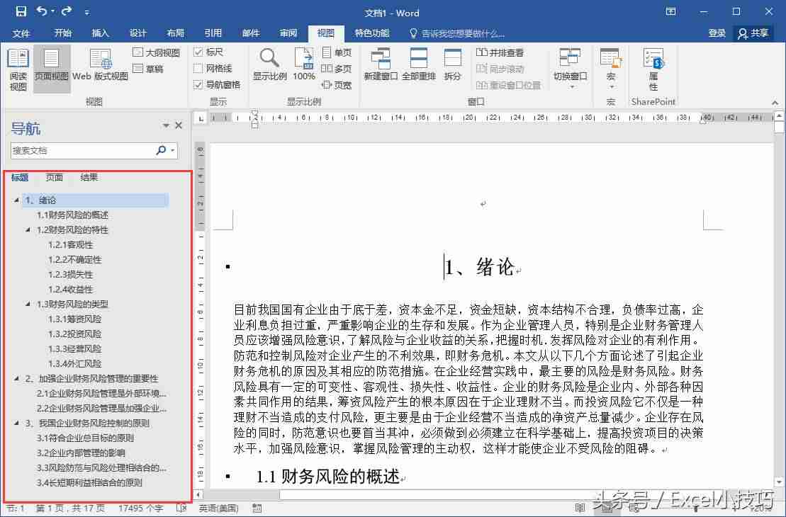Viewport: 786px width, 517px height.
Task: Open the Mailings (邮件) tab
Action: 251,33
